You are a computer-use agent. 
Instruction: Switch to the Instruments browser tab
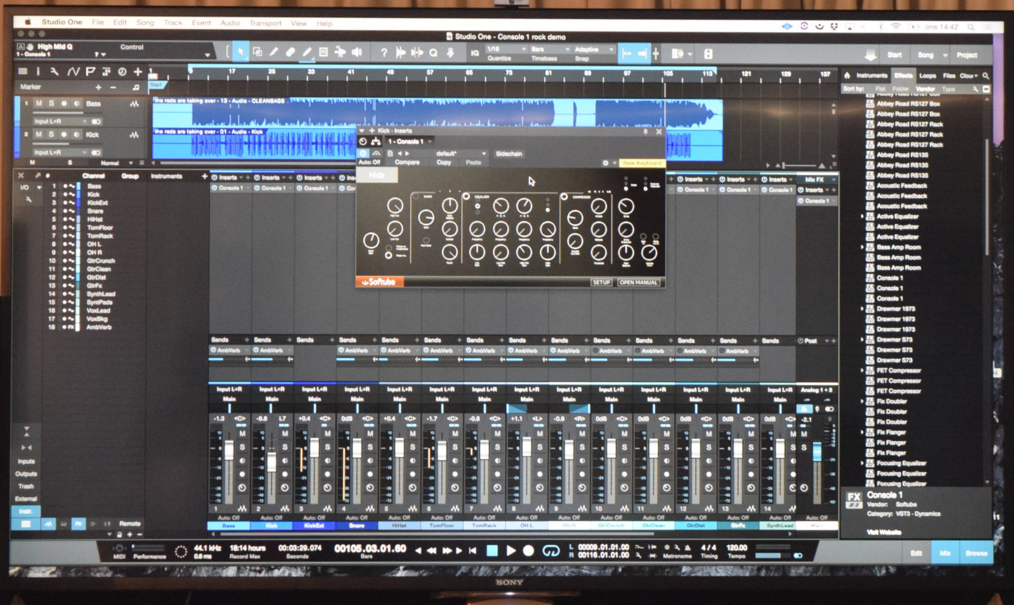point(871,75)
